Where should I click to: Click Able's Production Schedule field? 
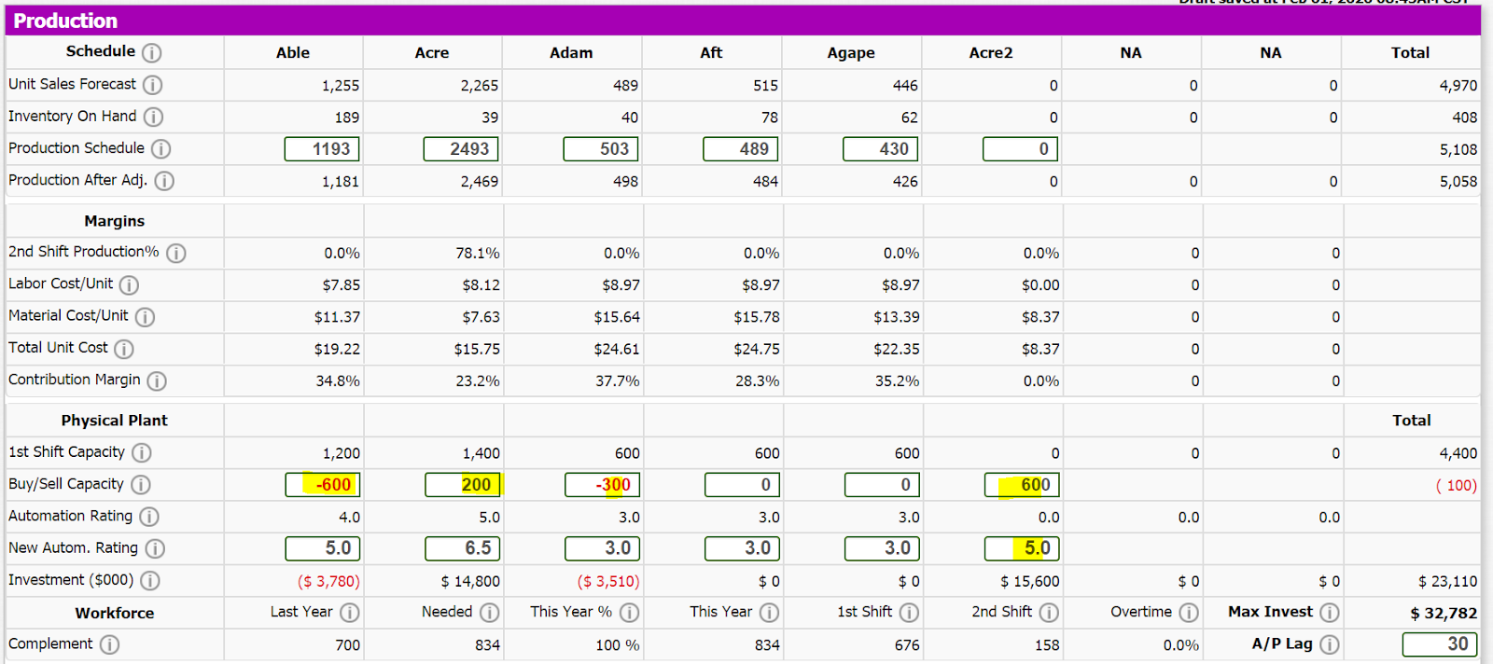click(322, 149)
